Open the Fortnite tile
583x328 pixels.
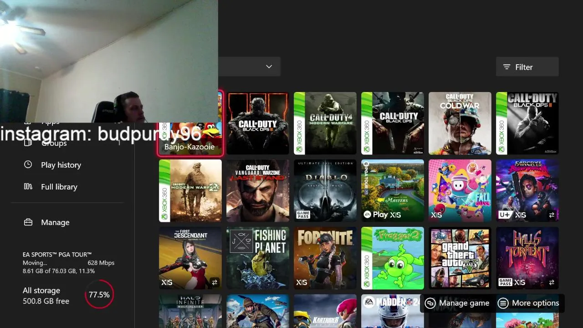325,258
